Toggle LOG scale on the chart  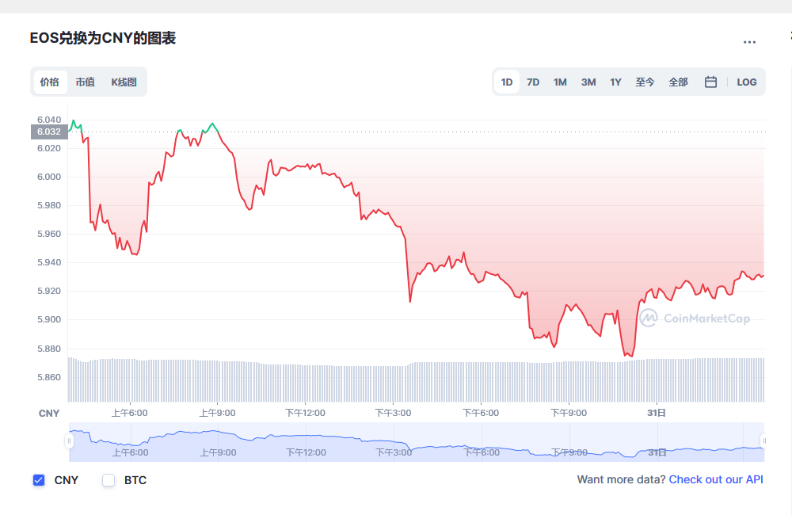747,82
